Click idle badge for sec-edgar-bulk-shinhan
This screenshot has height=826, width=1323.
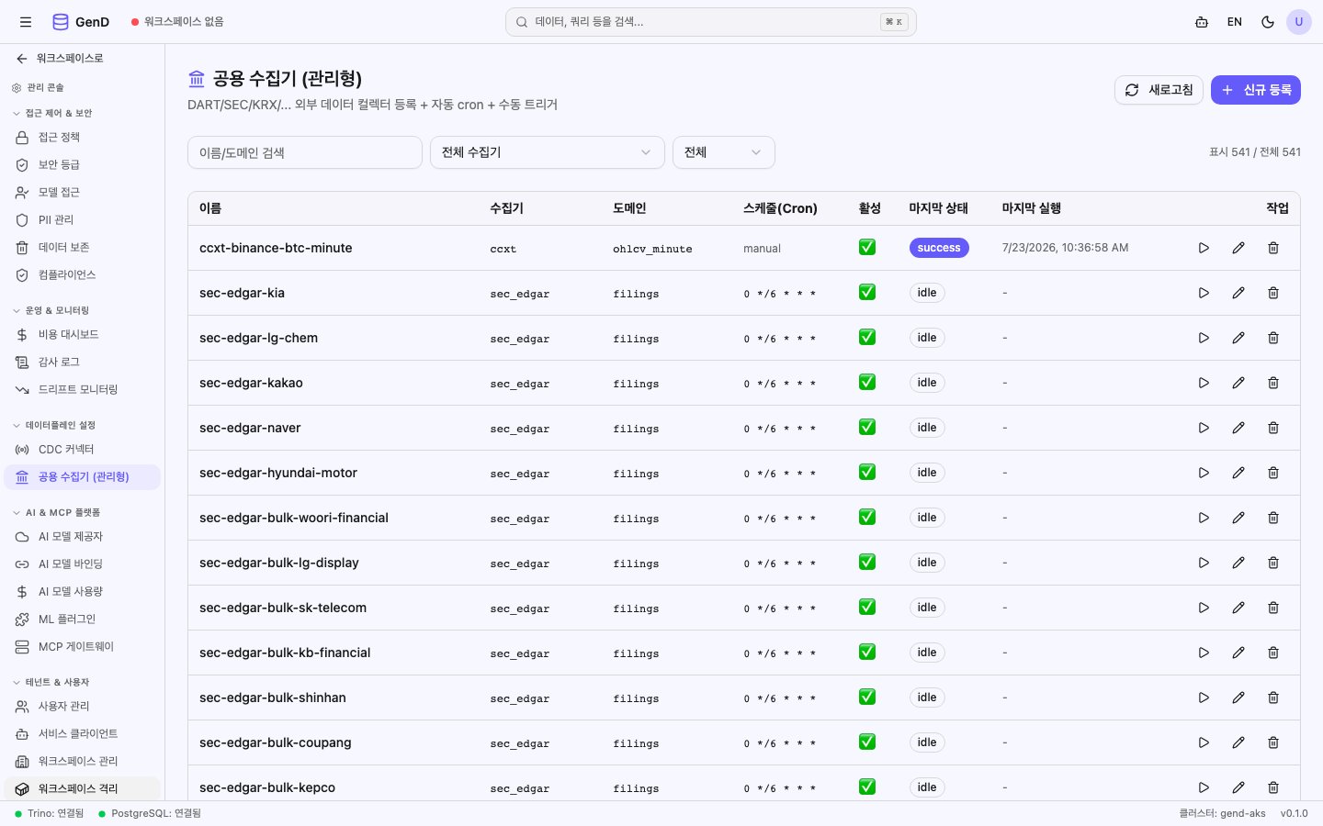[x=927, y=698]
